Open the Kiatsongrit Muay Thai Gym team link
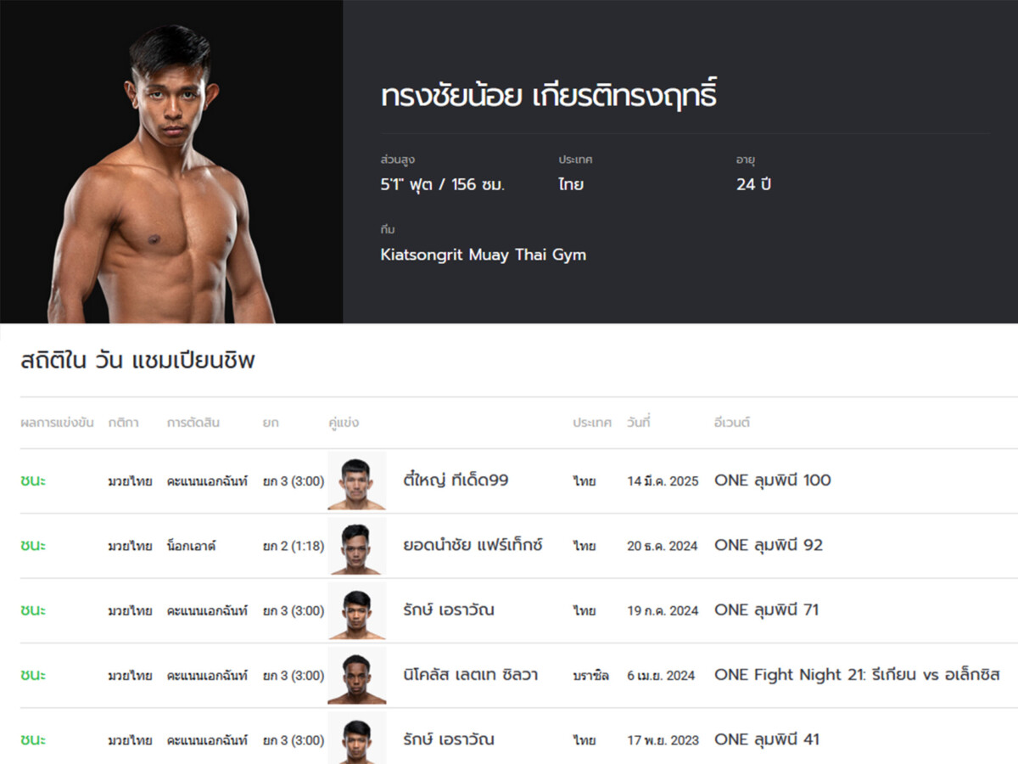 483,255
